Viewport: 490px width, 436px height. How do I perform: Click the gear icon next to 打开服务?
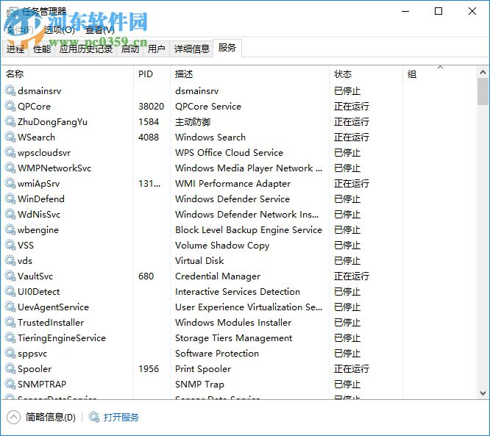(x=94, y=417)
